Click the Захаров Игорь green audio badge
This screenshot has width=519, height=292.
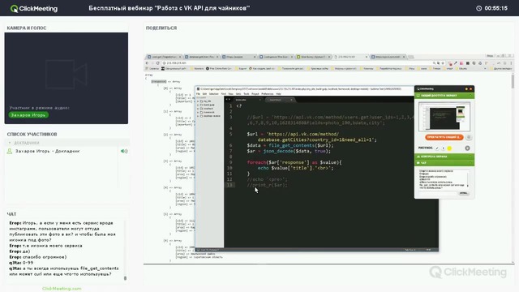tap(28, 115)
